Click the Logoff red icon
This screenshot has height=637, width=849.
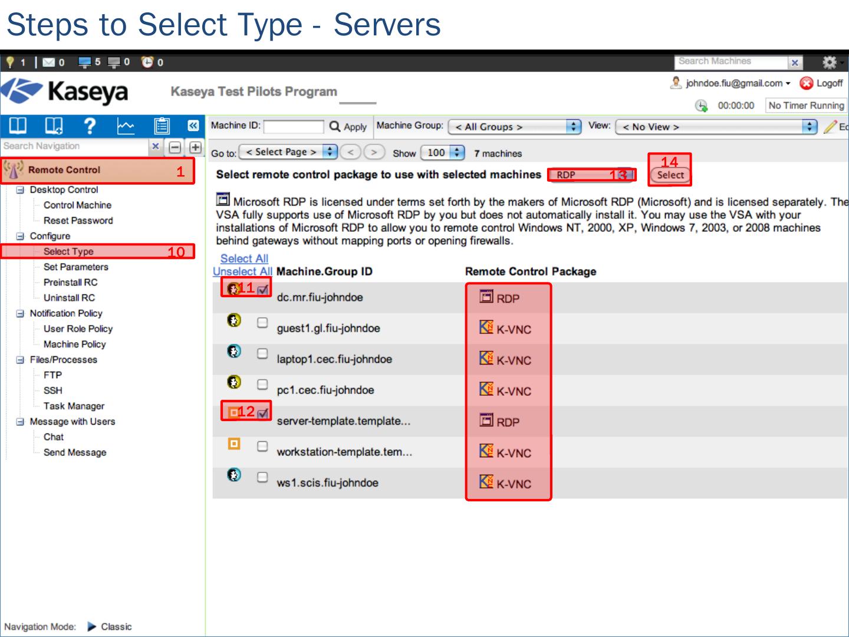point(806,84)
